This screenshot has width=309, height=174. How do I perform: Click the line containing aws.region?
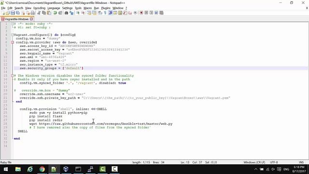tap(43, 61)
